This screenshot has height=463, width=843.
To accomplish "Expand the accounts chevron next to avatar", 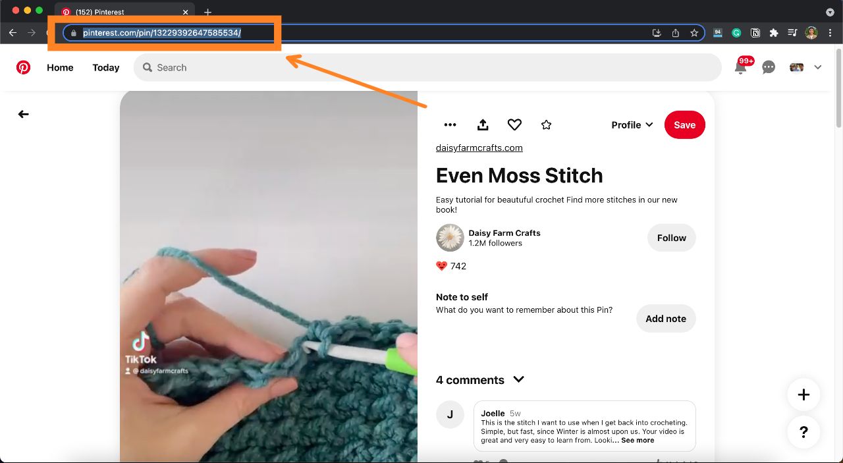I will click(818, 67).
